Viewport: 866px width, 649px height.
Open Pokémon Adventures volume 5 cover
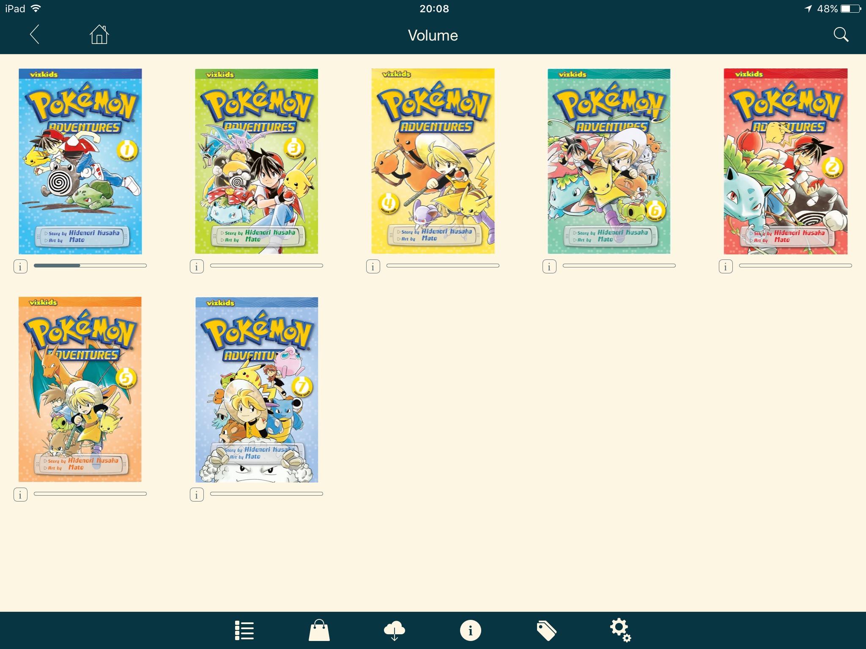click(x=80, y=389)
